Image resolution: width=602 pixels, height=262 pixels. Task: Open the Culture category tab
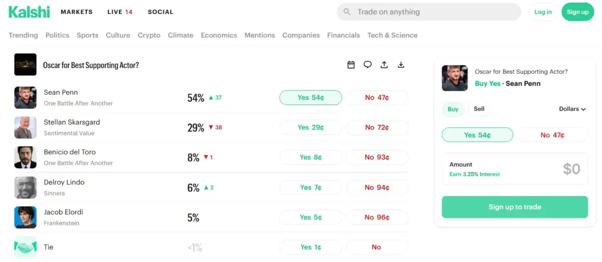[118, 35]
